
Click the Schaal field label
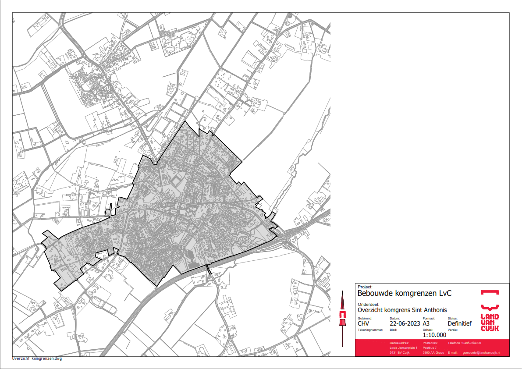click(x=428, y=329)
